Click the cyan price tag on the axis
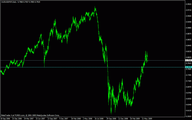Screen dimensions: 192x120 click(188, 67)
